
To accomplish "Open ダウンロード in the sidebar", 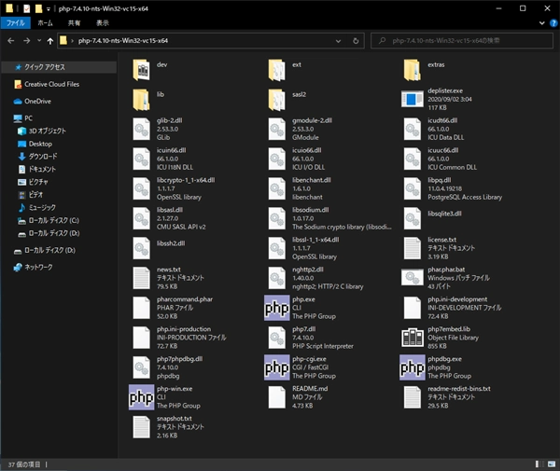I will pos(42,157).
